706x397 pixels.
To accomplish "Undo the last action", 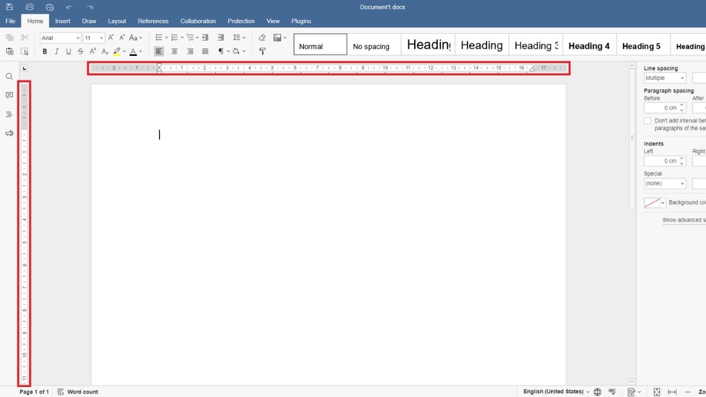I will [x=69, y=7].
